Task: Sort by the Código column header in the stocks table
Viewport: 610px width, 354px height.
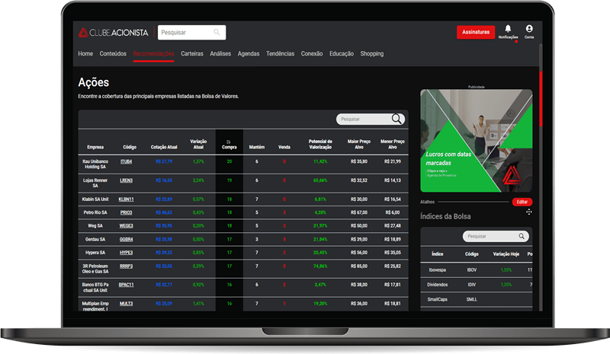Action: [x=130, y=147]
